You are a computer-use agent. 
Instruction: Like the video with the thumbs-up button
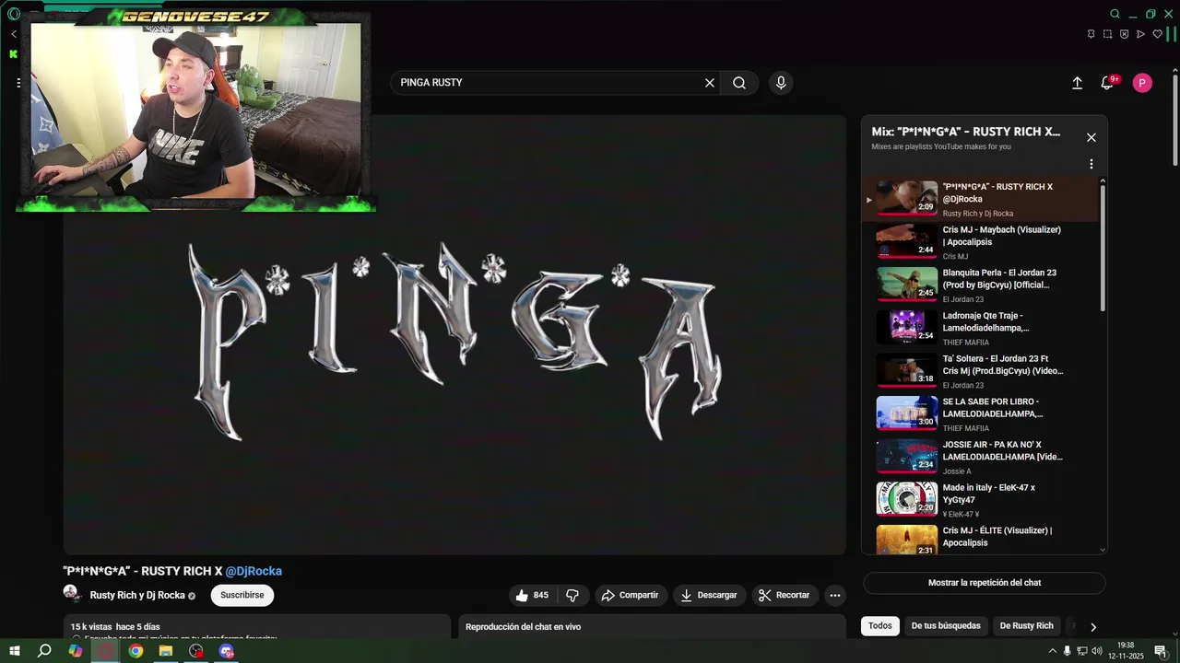[532, 596]
